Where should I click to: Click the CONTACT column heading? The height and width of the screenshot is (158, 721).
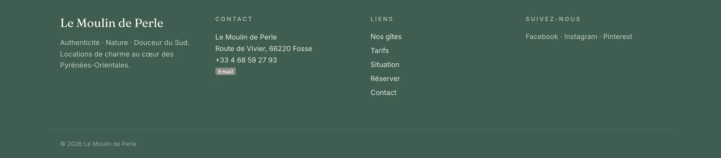click(x=234, y=19)
